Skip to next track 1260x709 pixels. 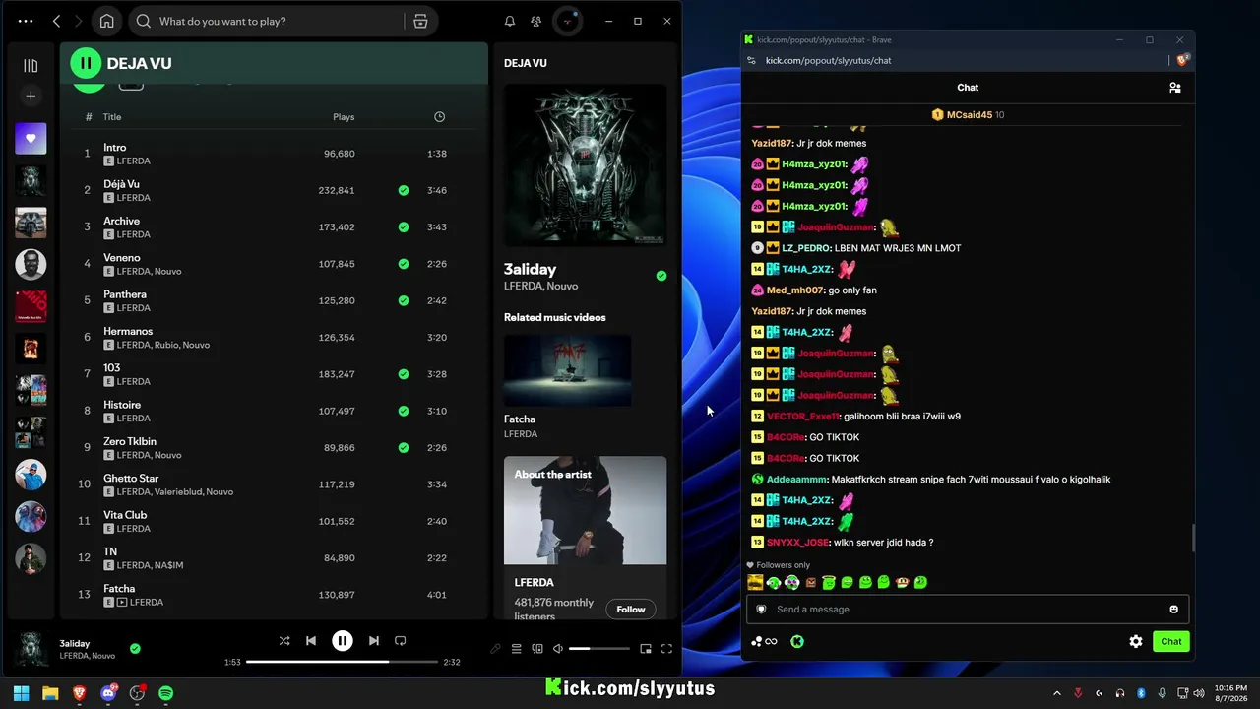click(x=374, y=641)
